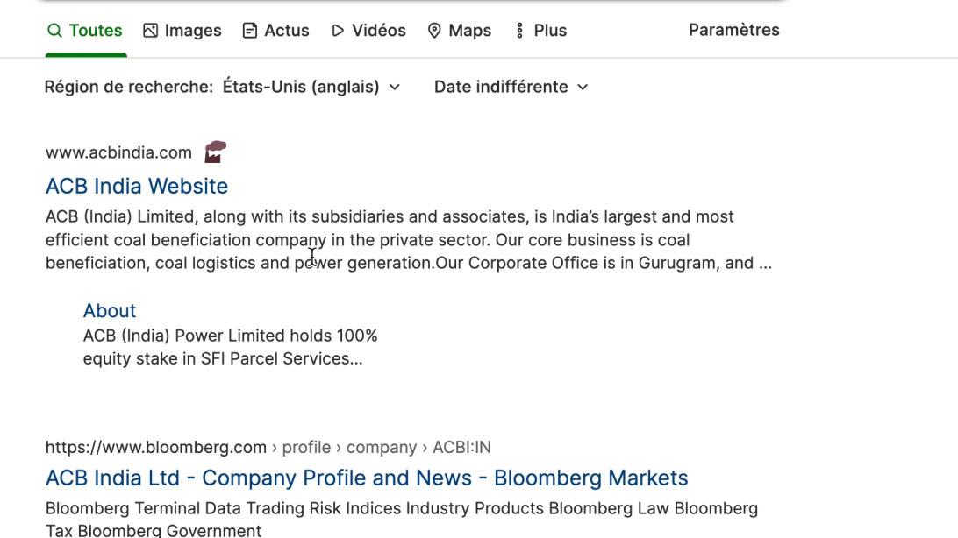The image size is (958, 538).
Task: Expand the Date indifférente filter dropdown
Action: (511, 87)
